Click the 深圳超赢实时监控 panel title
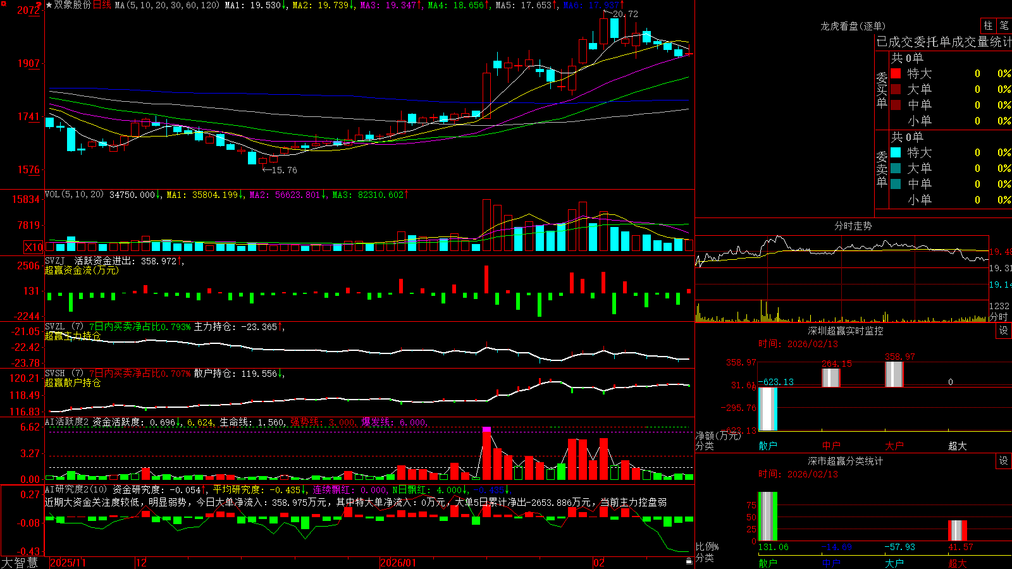Screen dimensions: 1012x569 point(845,331)
